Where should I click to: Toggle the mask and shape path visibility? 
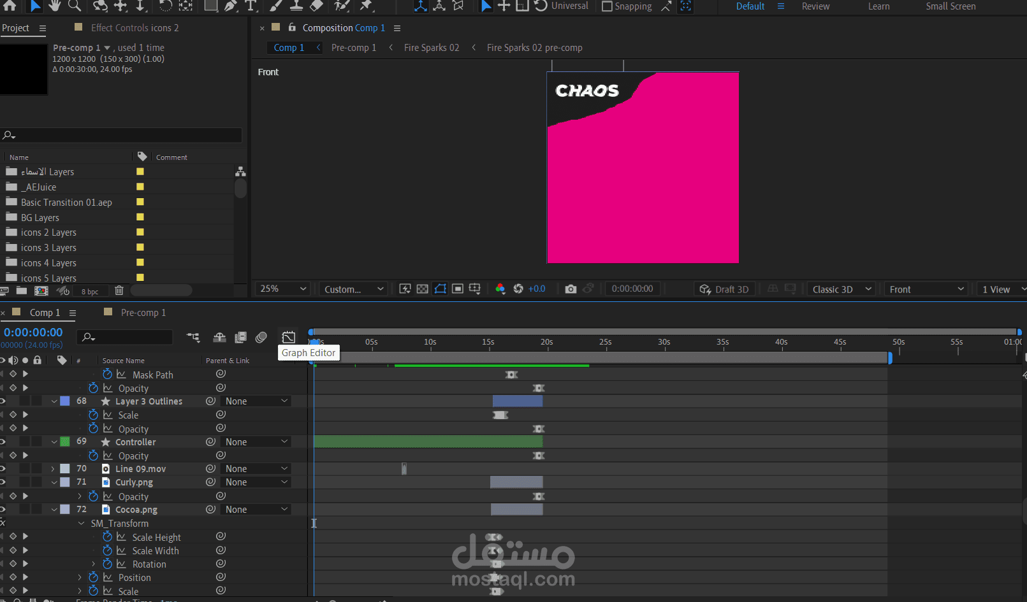point(440,289)
